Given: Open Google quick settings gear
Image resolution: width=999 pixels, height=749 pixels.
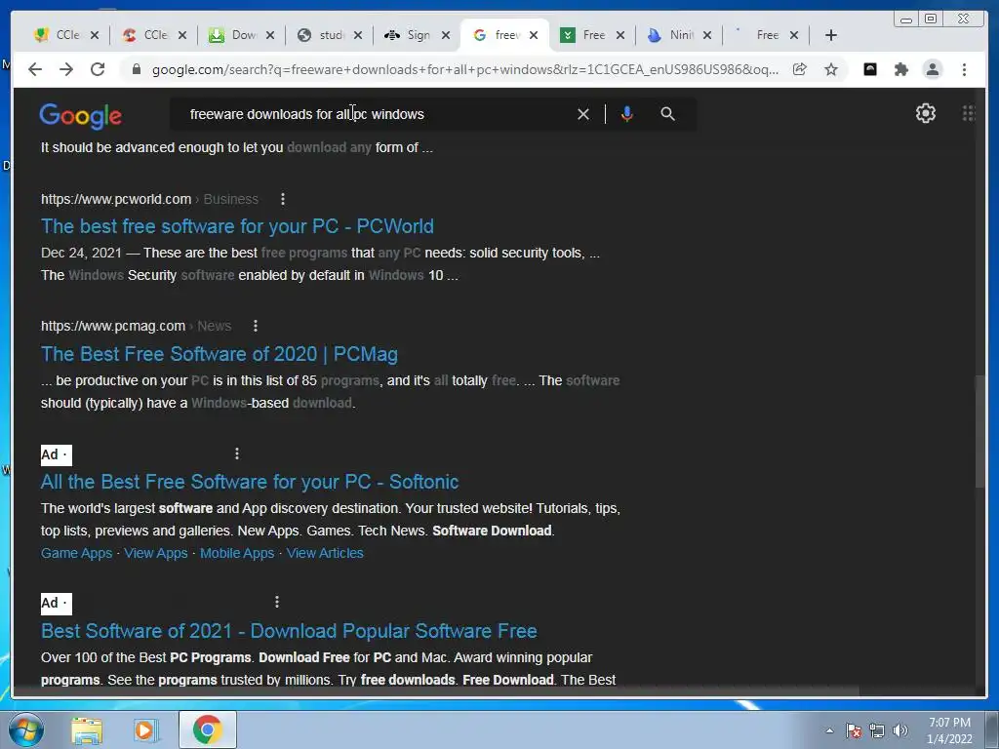Looking at the screenshot, I should 925,113.
